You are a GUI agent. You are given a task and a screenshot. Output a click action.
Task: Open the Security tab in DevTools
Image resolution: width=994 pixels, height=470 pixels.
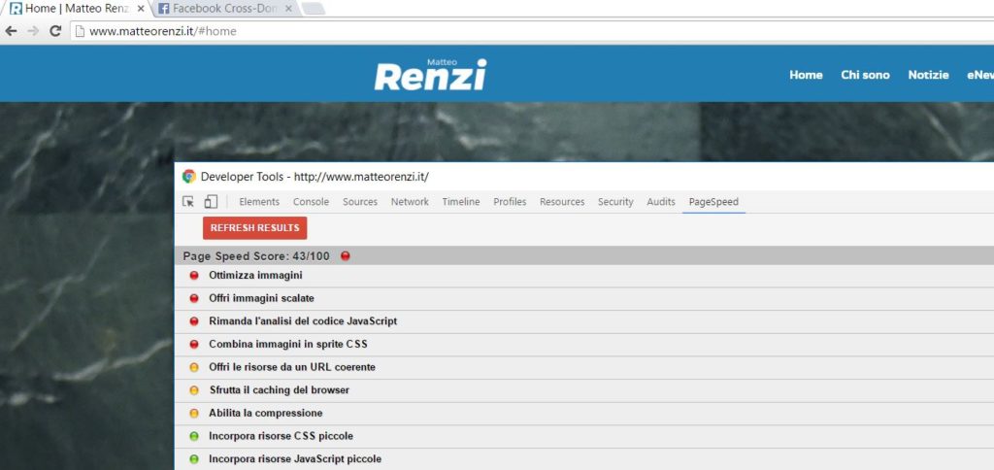615,202
